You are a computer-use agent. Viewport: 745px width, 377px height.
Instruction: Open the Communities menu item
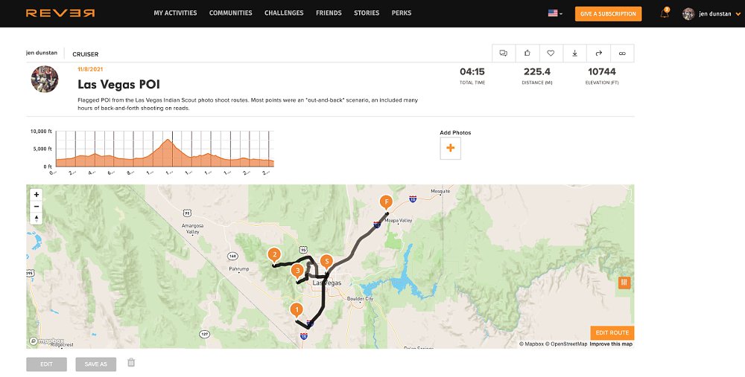coord(230,13)
